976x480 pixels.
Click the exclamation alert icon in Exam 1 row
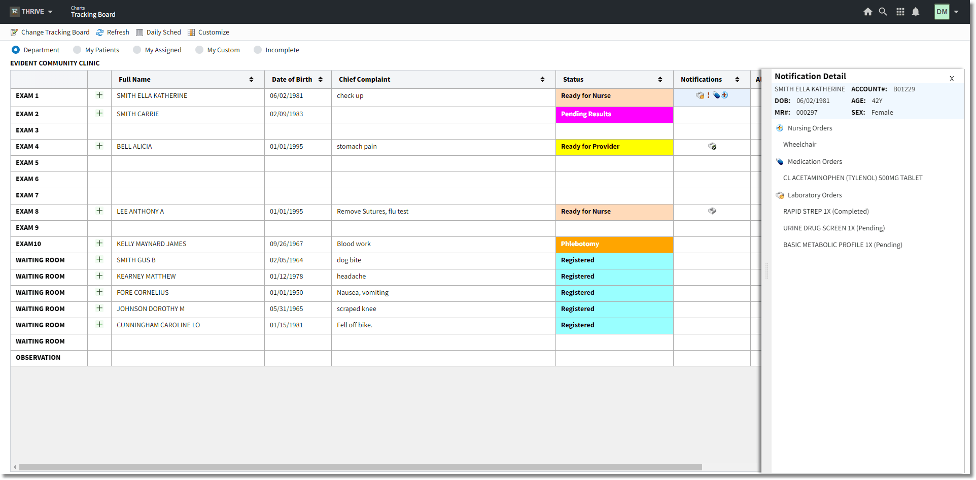pos(708,95)
